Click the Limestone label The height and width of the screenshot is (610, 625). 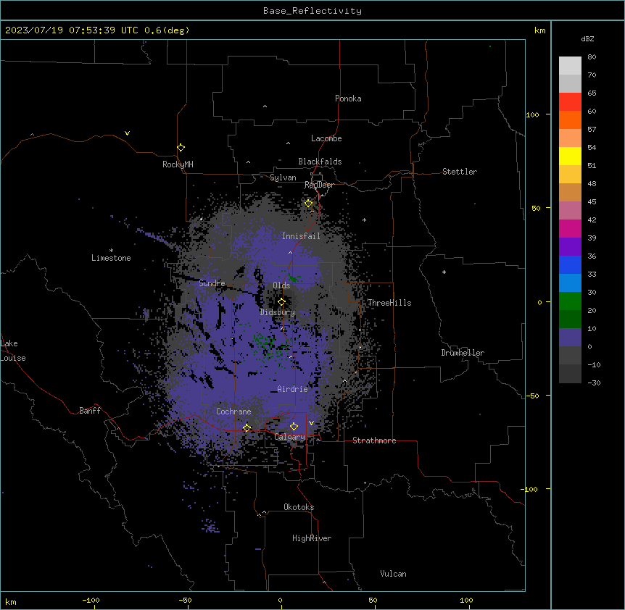point(111,258)
